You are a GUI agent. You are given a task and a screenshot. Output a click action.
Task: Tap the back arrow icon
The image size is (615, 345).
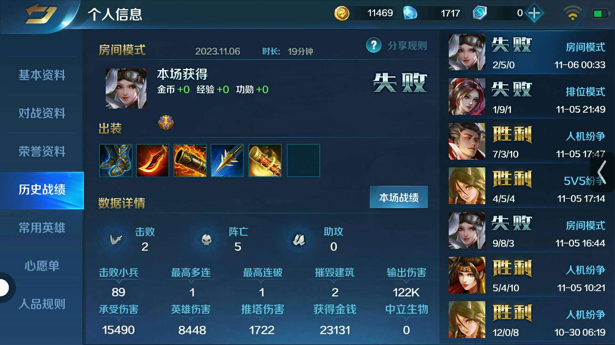[x=41, y=14]
